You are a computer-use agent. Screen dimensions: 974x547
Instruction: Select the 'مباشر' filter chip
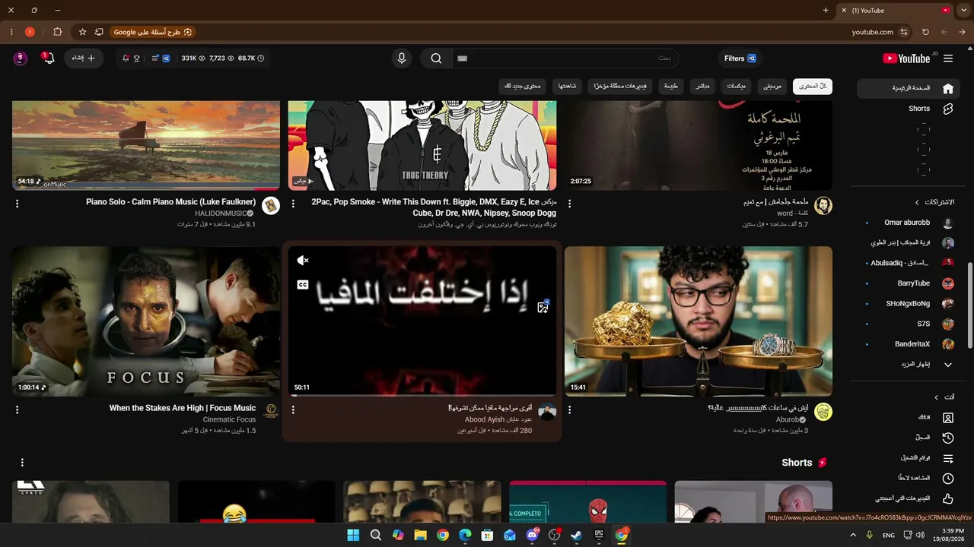point(702,86)
